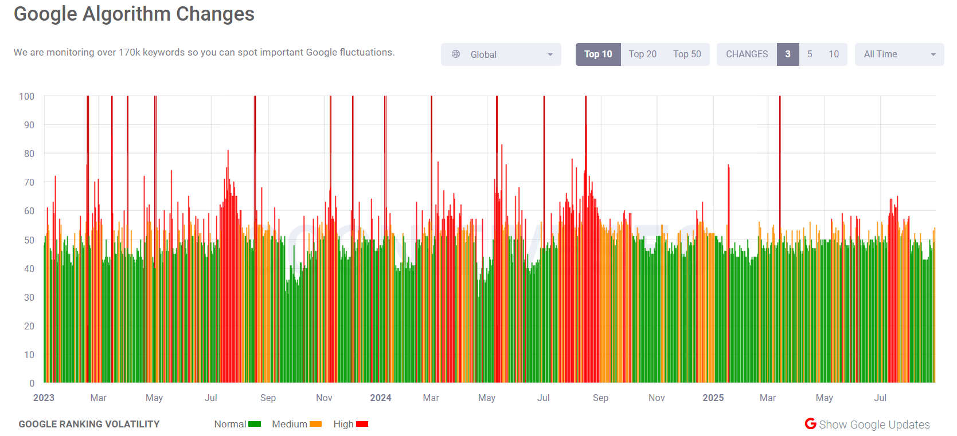This screenshot has width=957, height=436.
Task: Click the 2025 x-axis label
Action: [x=713, y=398]
